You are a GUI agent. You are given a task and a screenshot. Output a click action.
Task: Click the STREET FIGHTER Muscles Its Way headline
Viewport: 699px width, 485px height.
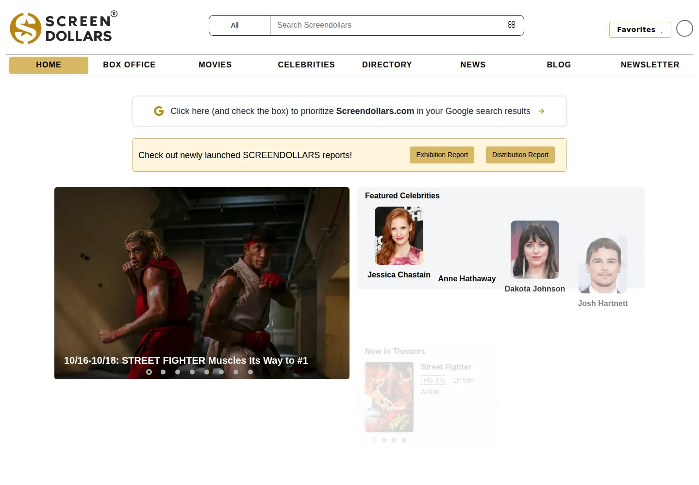coord(186,360)
